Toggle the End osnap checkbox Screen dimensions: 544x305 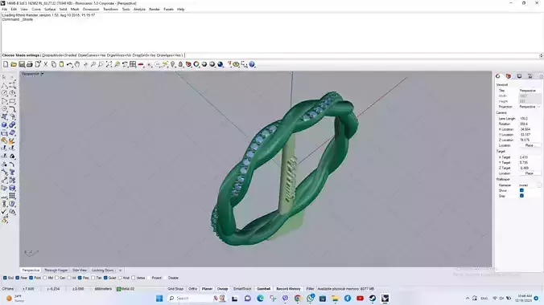(x=5, y=278)
